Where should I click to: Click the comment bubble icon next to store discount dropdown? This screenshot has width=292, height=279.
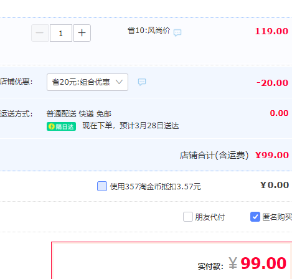click(x=142, y=82)
